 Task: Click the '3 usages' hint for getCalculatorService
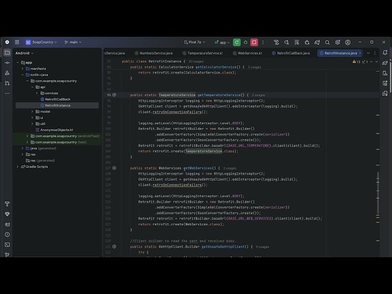tap(254, 67)
